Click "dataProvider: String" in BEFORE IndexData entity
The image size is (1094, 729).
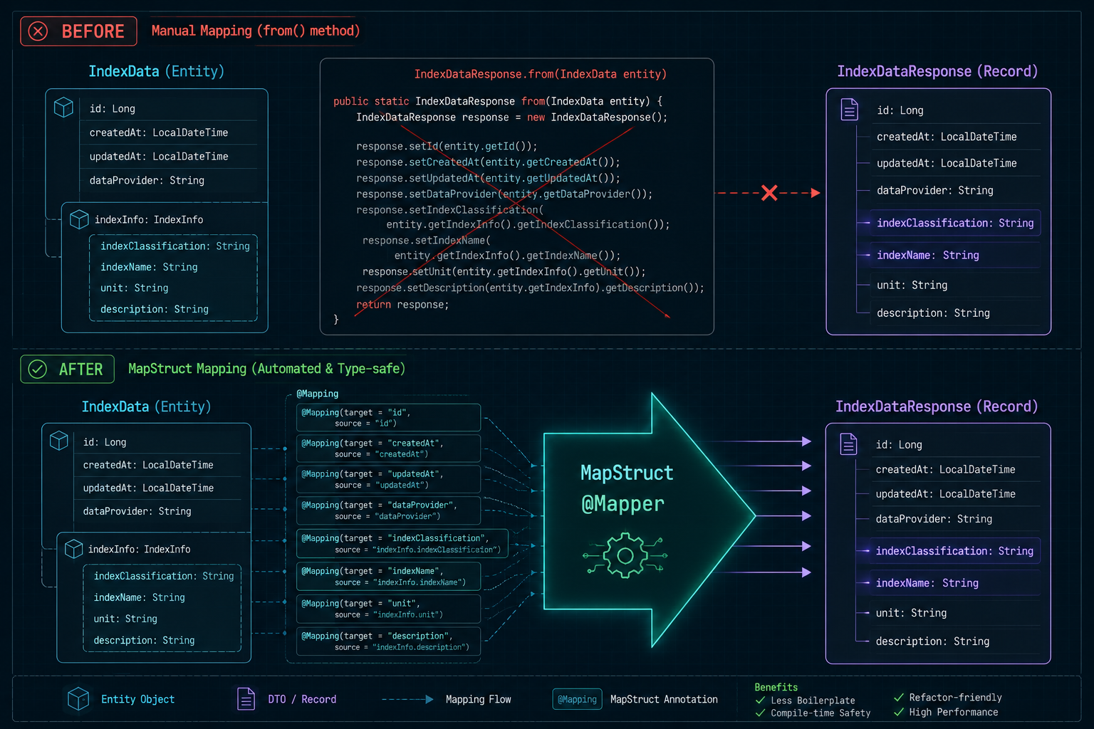(147, 180)
